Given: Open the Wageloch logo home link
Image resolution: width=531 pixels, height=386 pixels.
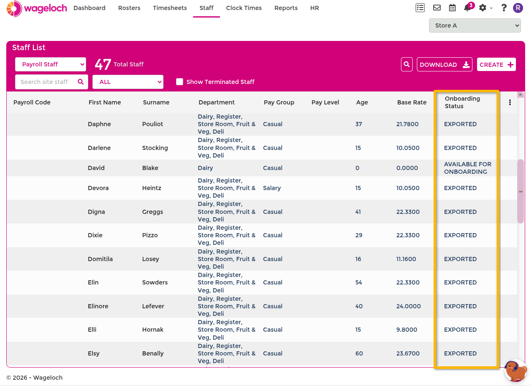Looking at the screenshot, I should [37, 8].
